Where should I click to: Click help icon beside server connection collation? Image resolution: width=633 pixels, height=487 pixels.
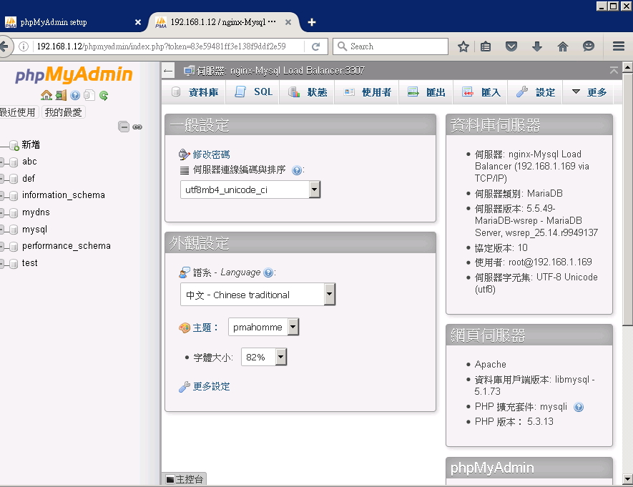[296, 170]
